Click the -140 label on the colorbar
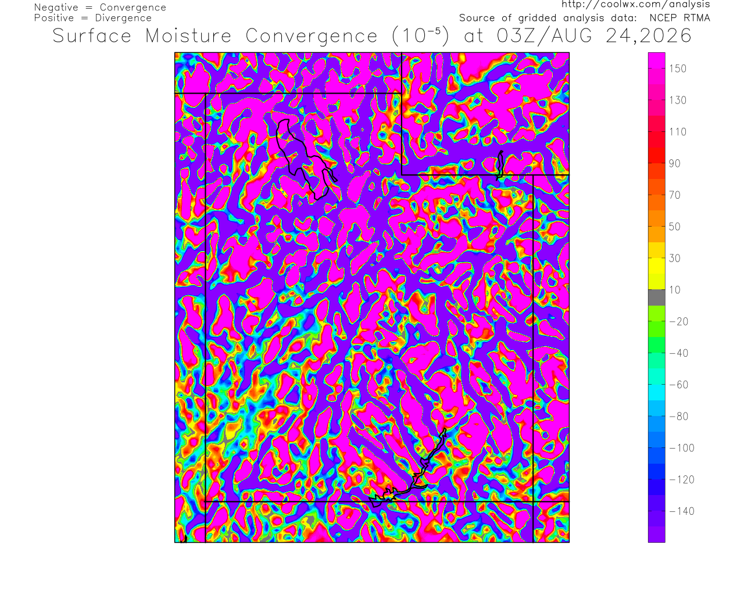Viewport: 744px width, 595px height. coord(682,511)
